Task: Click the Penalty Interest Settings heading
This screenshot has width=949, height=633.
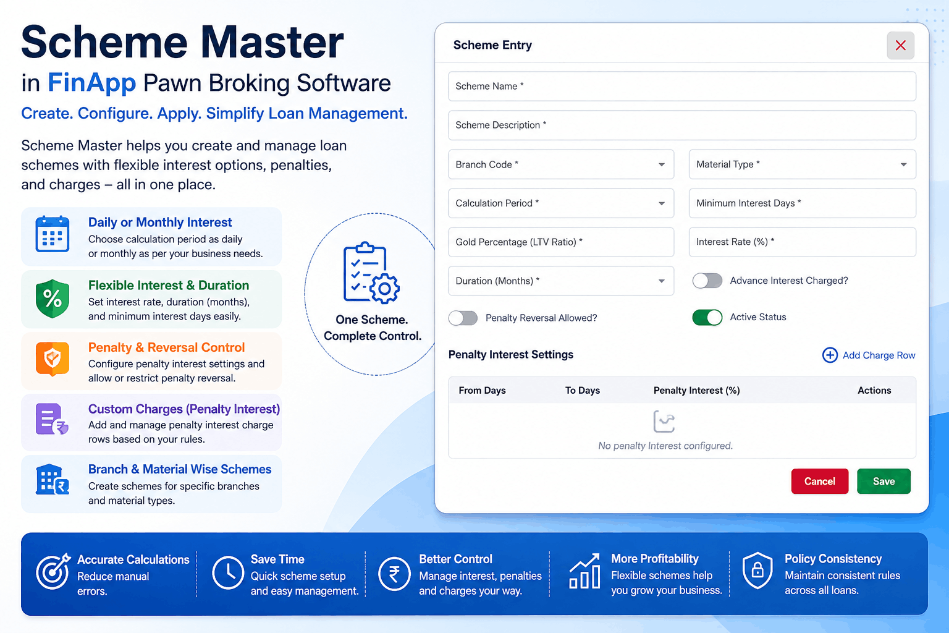Action: [x=511, y=355]
